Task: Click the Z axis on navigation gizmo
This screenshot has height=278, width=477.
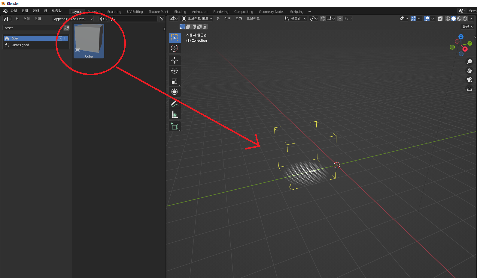Action: pos(461,37)
